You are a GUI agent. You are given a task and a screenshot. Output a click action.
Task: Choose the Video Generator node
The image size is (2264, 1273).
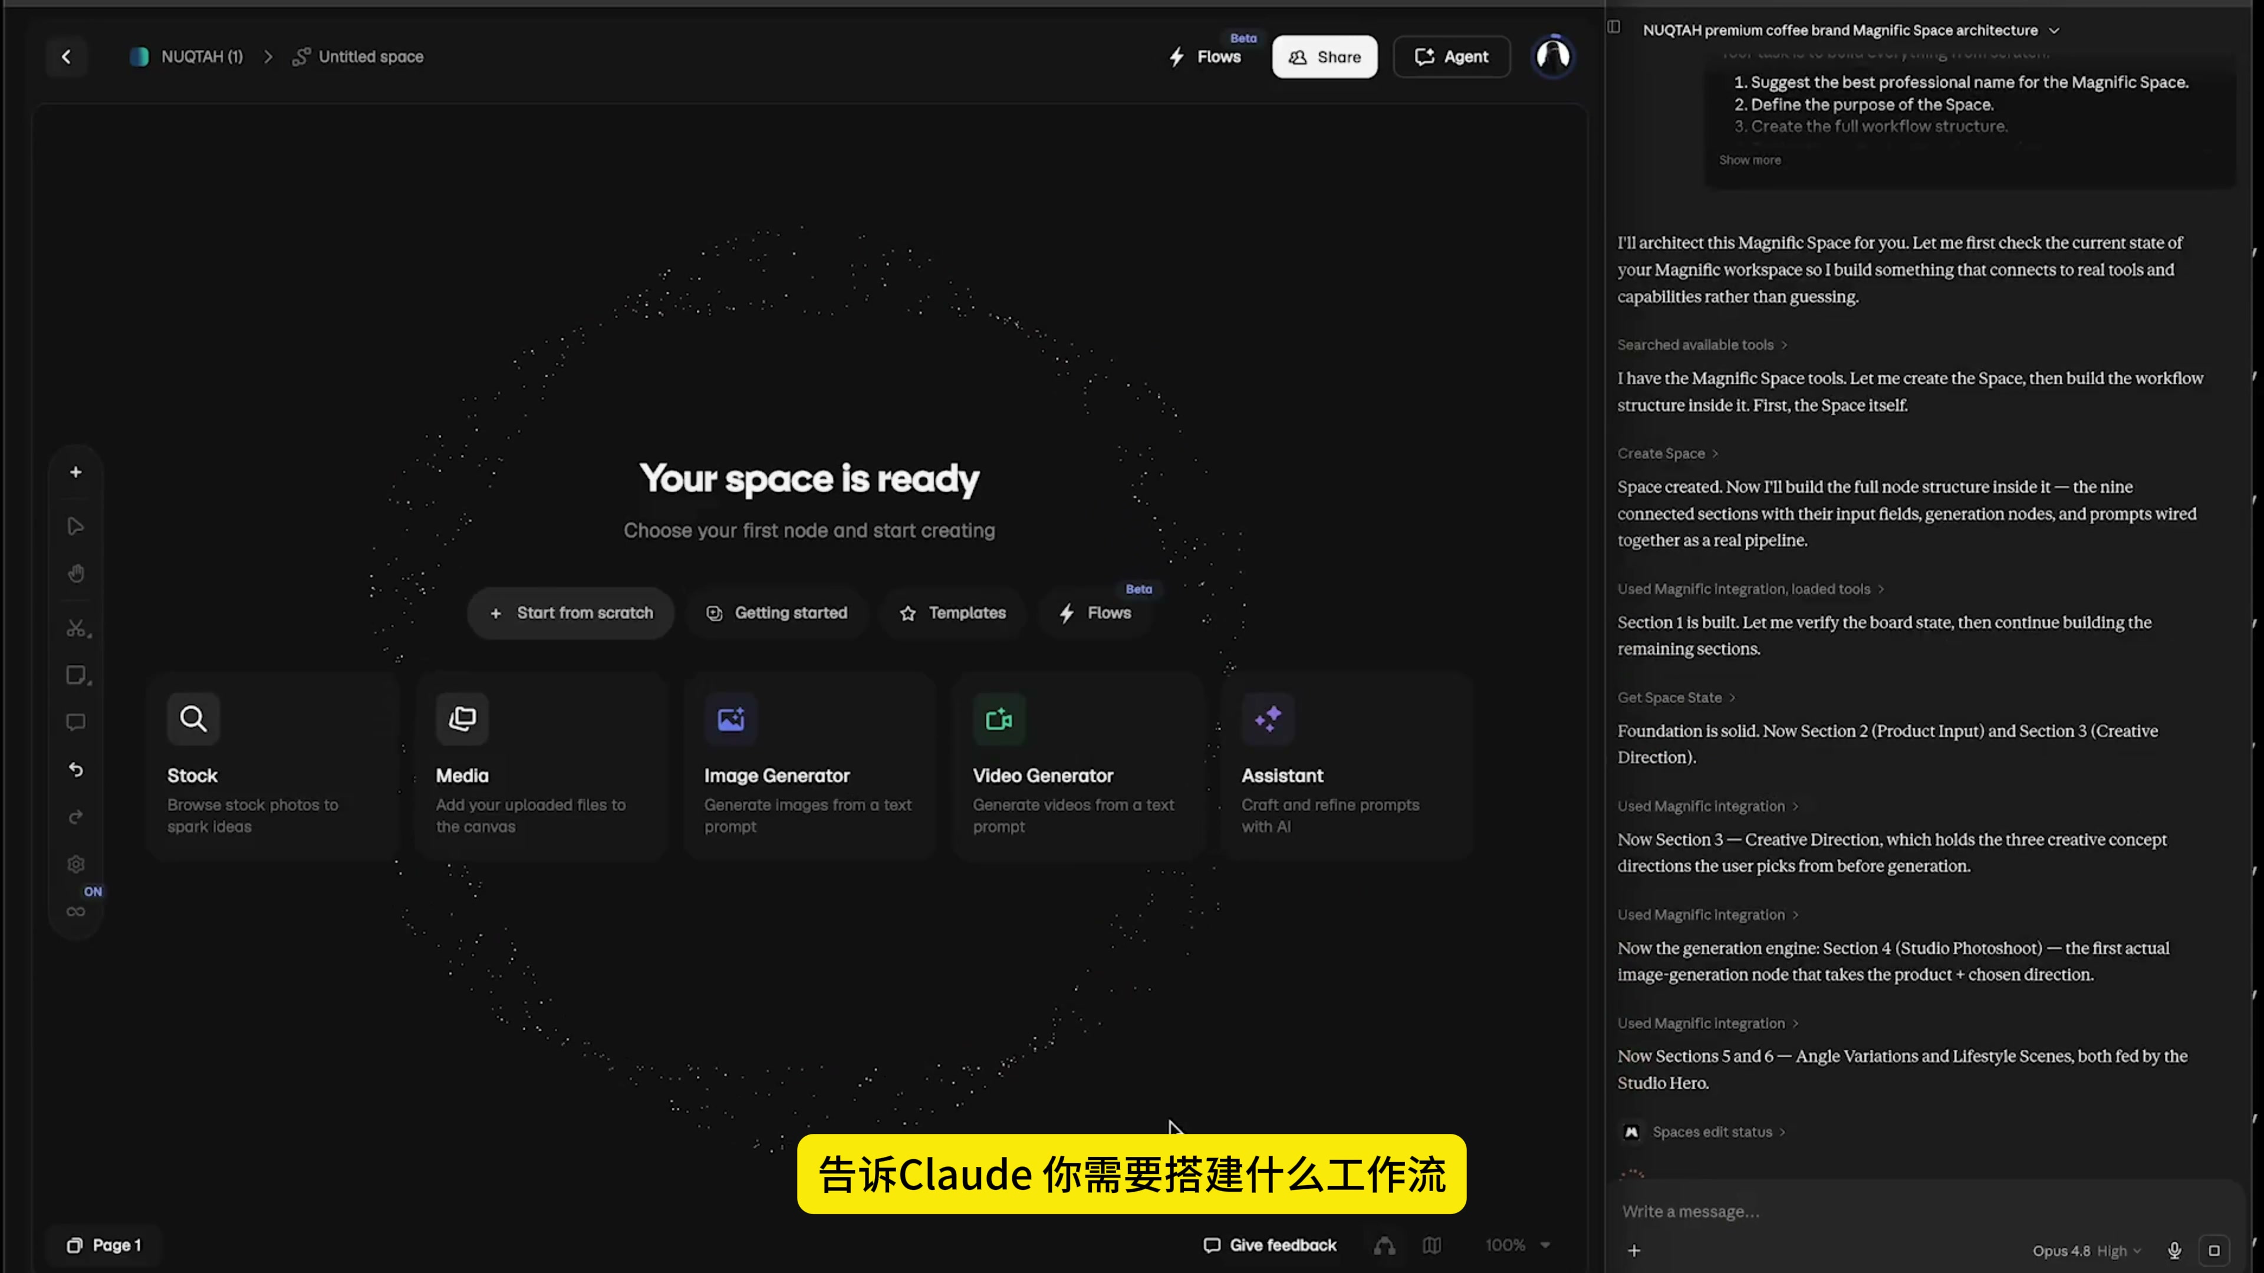[x=1078, y=766]
